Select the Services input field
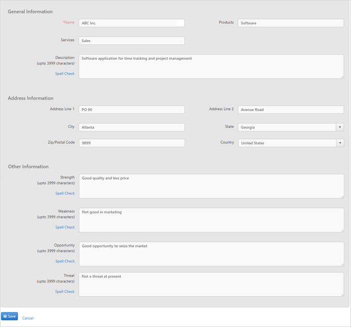 pos(131,40)
